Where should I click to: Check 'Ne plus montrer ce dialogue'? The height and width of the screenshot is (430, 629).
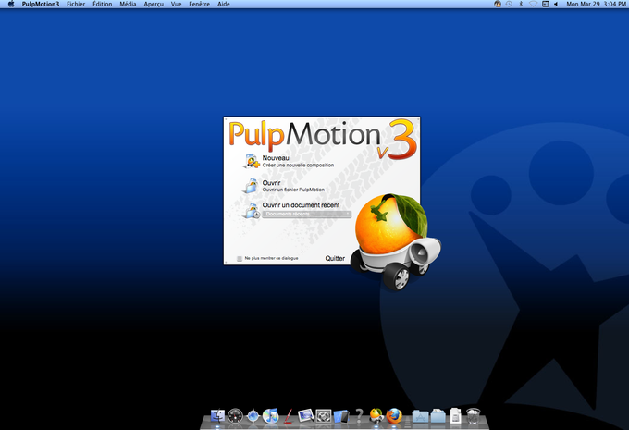pos(240,259)
